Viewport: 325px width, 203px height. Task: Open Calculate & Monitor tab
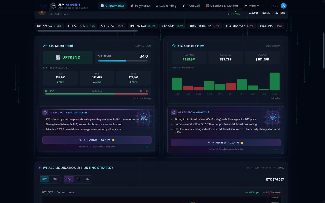click(222, 6)
